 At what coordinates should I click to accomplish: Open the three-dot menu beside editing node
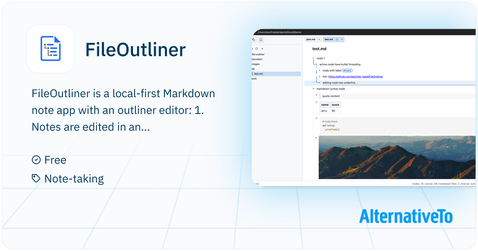(313, 83)
